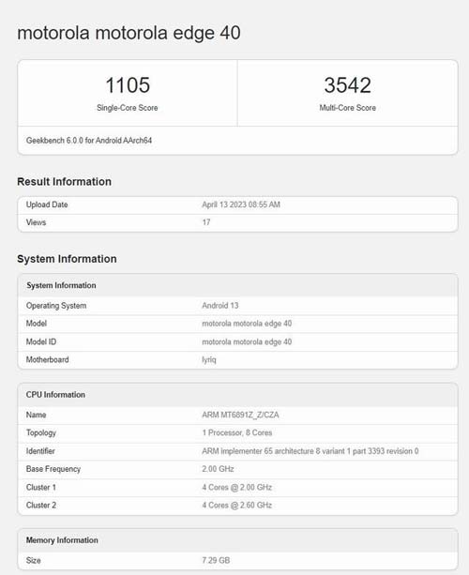The image size is (469, 575).
Task: Select the 3542 multi-core score value
Action: click(347, 85)
